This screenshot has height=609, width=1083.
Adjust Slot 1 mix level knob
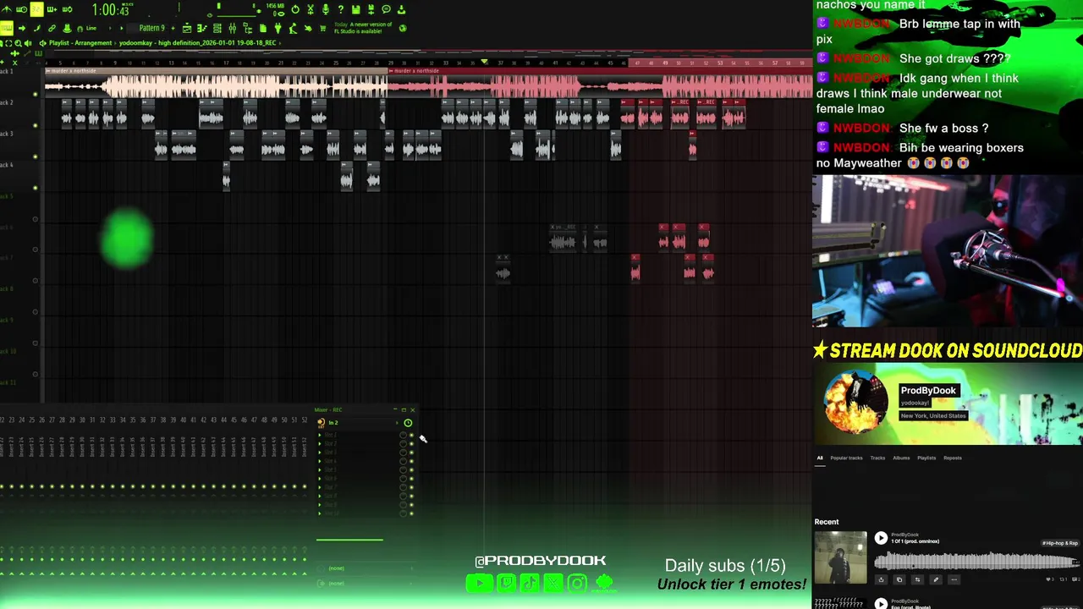point(403,435)
